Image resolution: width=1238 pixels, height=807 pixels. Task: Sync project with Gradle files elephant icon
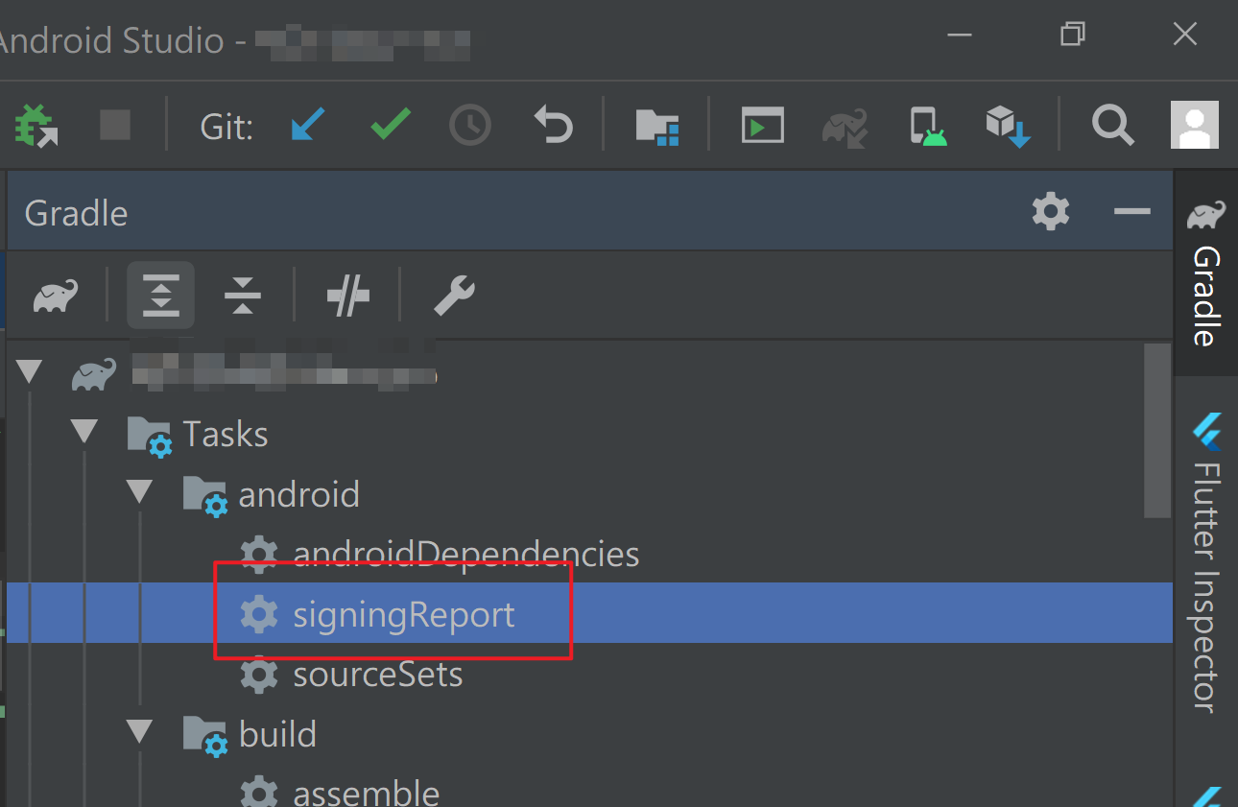(845, 126)
